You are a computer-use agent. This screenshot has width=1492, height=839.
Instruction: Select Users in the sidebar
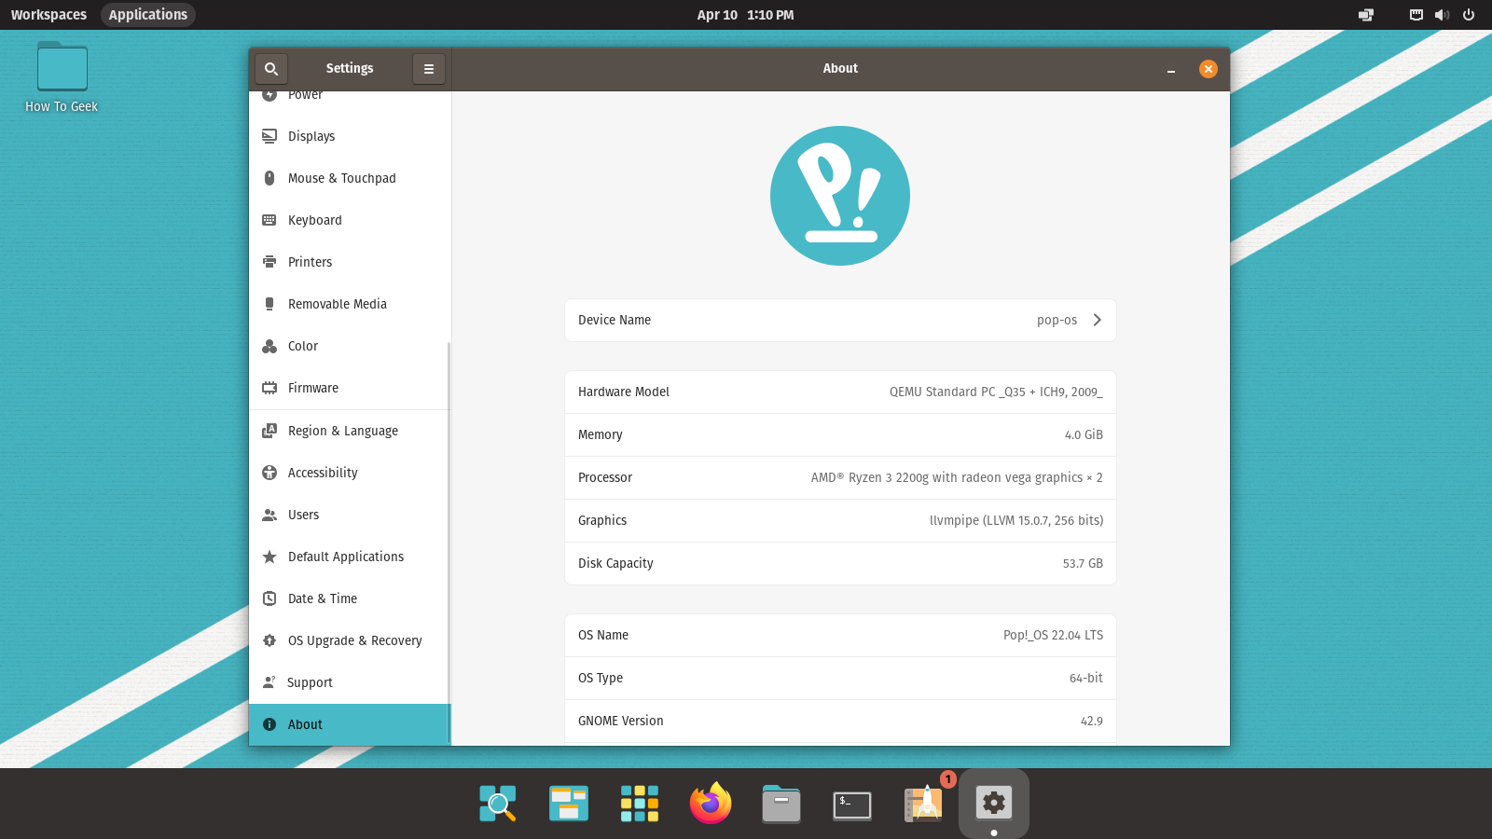click(x=350, y=515)
